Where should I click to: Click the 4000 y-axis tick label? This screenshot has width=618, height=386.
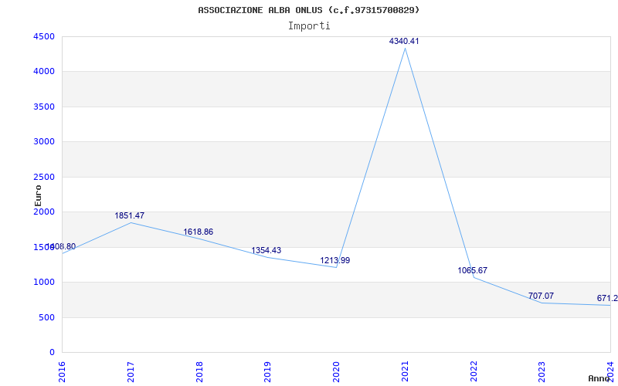coord(44,72)
